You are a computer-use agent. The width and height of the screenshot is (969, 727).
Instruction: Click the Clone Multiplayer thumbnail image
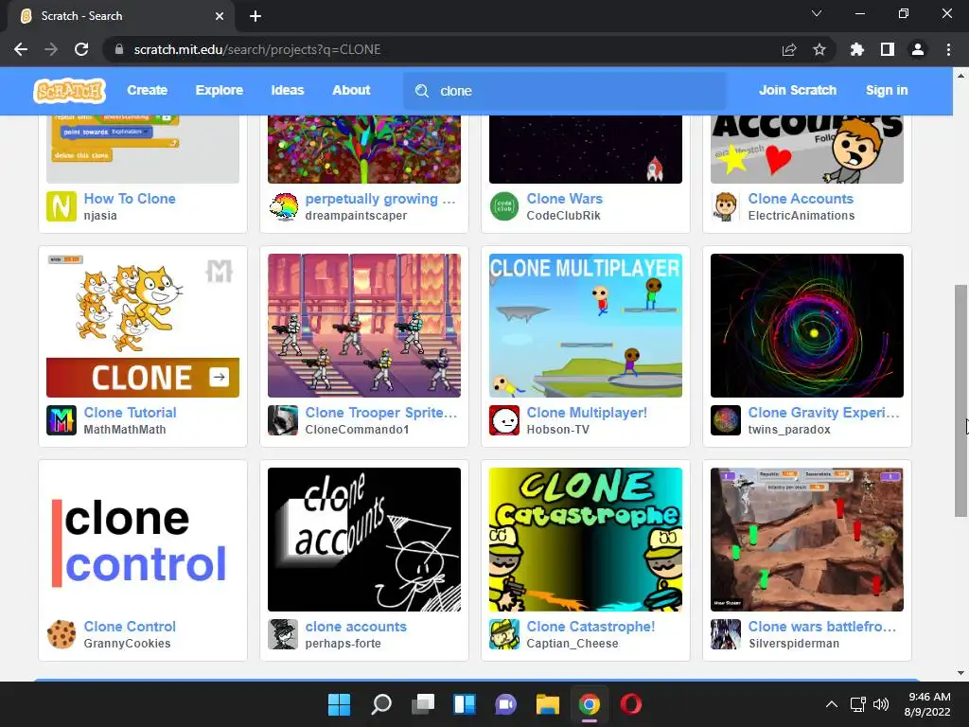585,326
